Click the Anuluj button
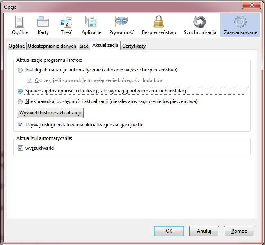 coord(204,231)
